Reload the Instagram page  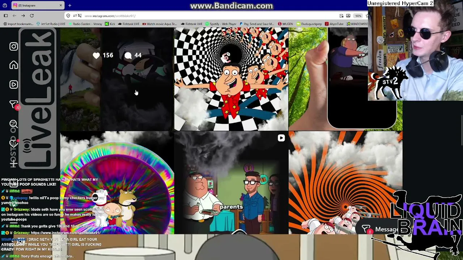pyautogui.click(x=32, y=16)
